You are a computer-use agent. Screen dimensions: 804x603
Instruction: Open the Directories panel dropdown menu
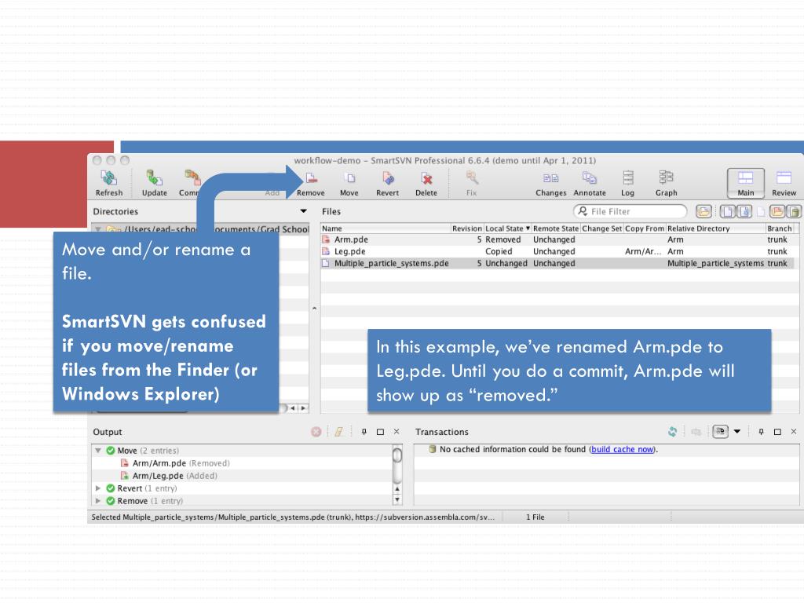pos(304,211)
